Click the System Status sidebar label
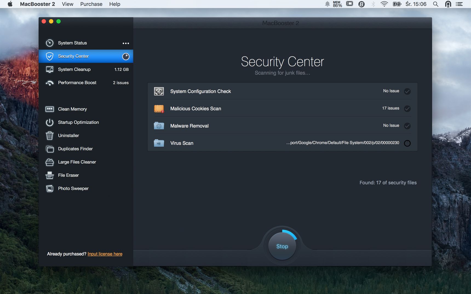This screenshot has width=471, height=294. 72,43
